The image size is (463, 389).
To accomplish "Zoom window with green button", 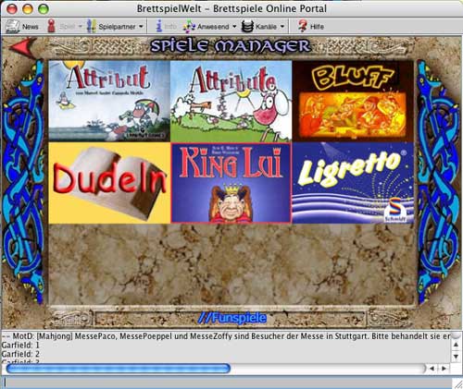I will click(44, 8).
